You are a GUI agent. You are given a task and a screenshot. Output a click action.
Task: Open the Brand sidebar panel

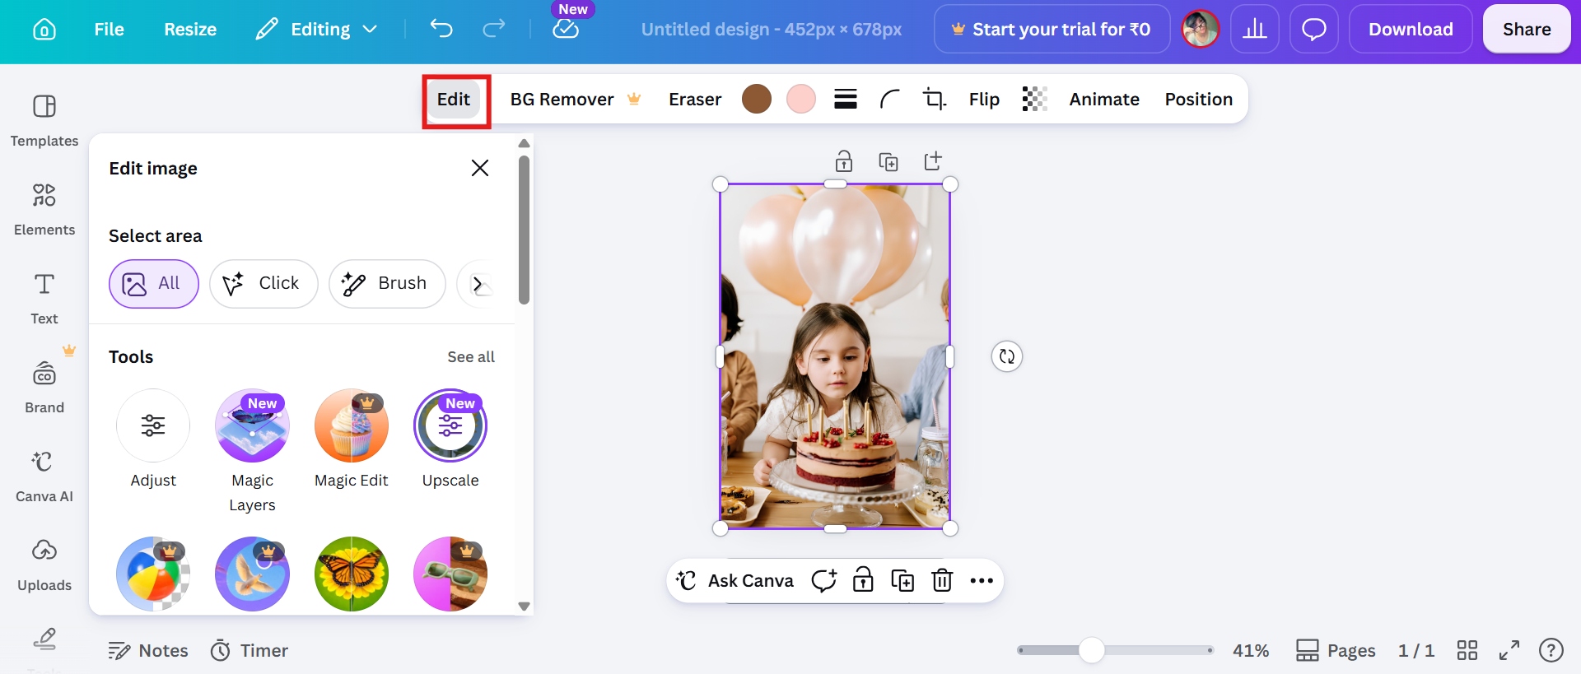coord(44,387)
